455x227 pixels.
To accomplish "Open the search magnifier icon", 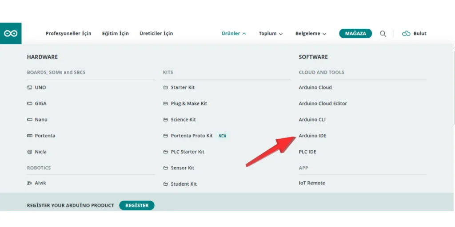I will 383,34.
